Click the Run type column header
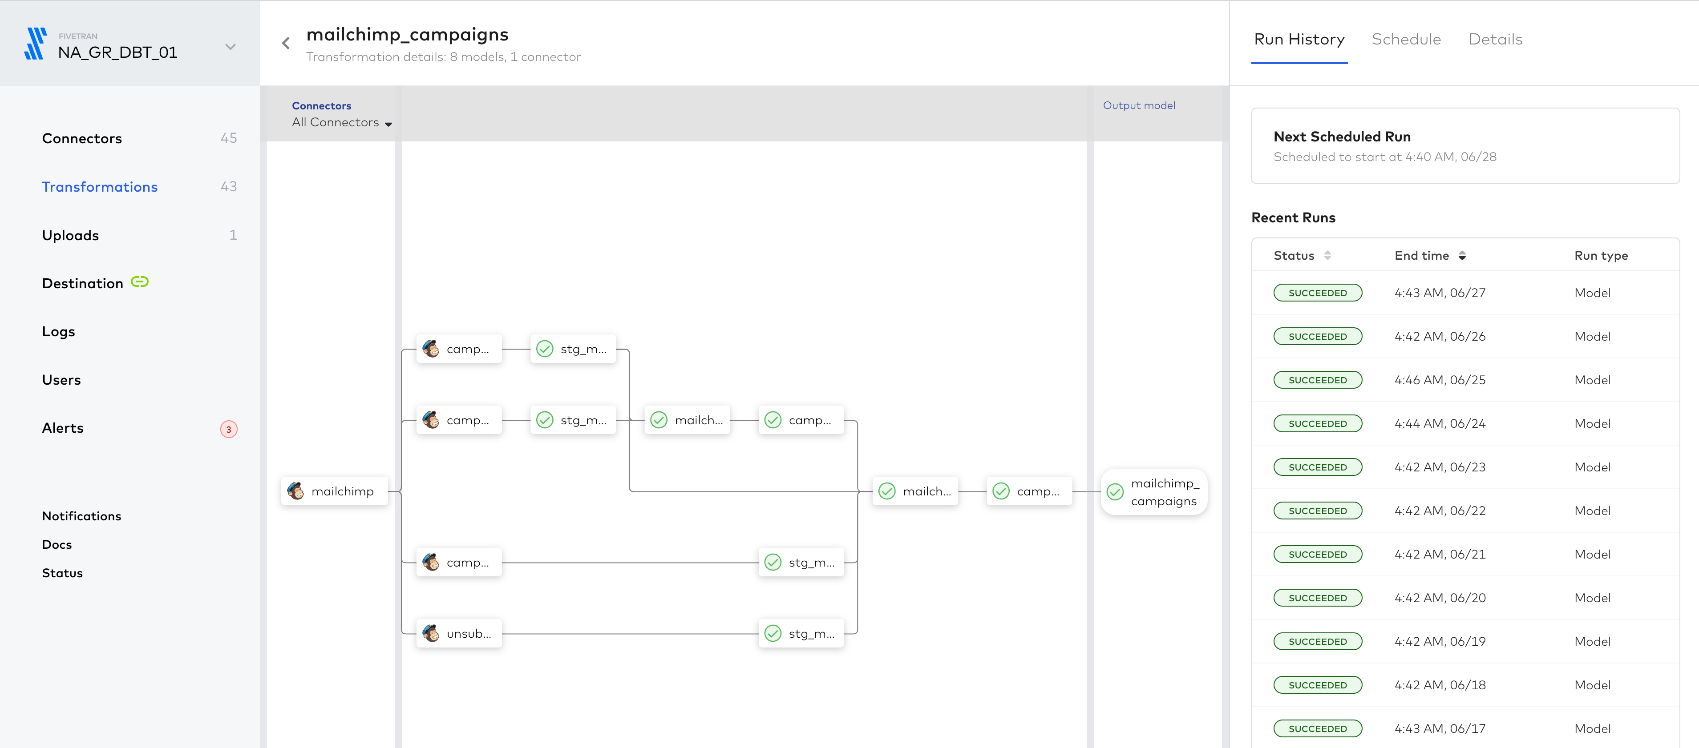The image size is (1699, 748). (1601, 256)
